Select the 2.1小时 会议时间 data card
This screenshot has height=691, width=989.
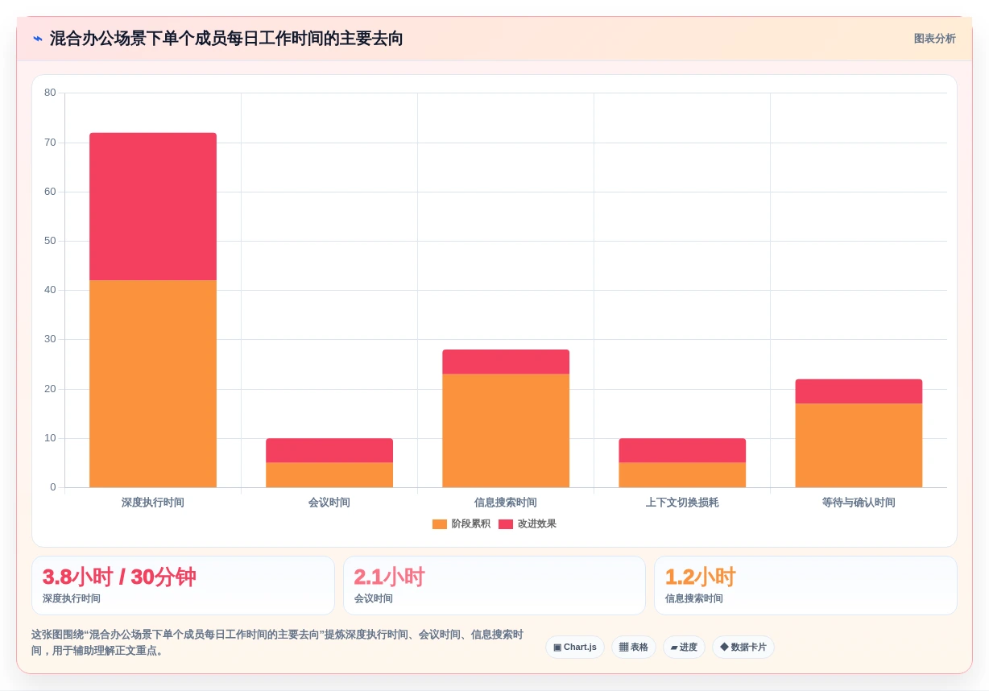click(x=494, y=585)
